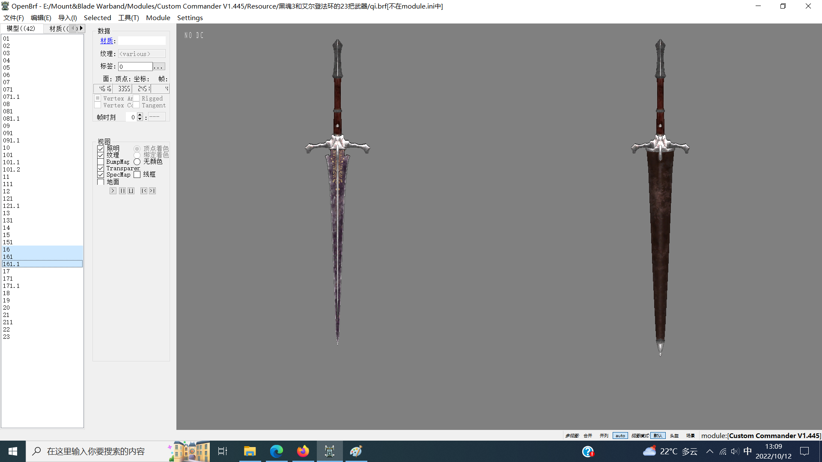Set view mode to 场景 scene

pyautogui.click(x=691, y=435)
